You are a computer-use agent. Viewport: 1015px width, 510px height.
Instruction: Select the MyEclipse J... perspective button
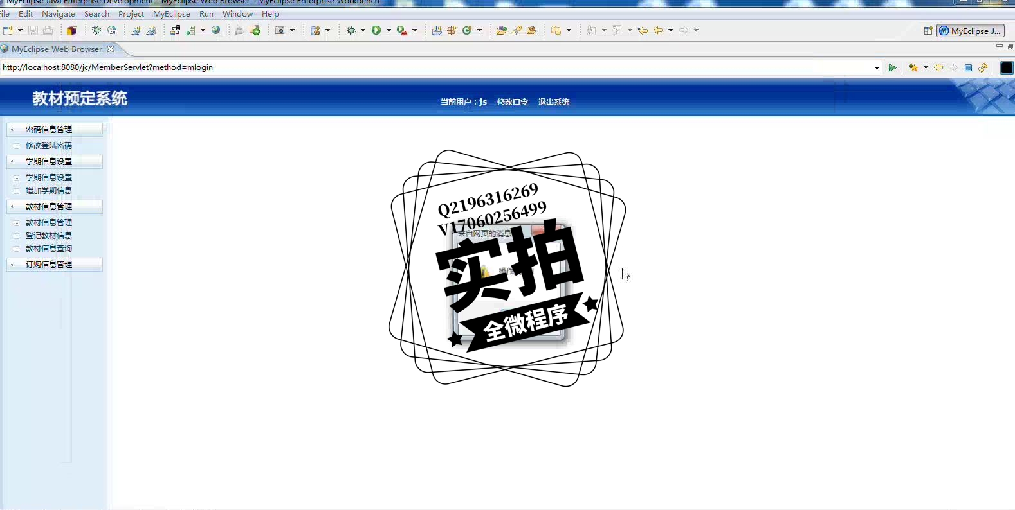click(x=971, y=31)
